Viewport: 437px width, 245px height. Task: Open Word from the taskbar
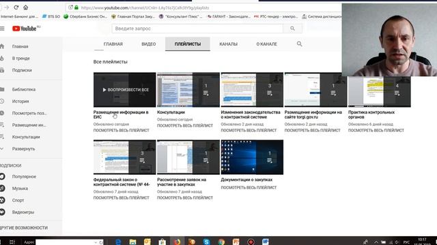(266, 242)
